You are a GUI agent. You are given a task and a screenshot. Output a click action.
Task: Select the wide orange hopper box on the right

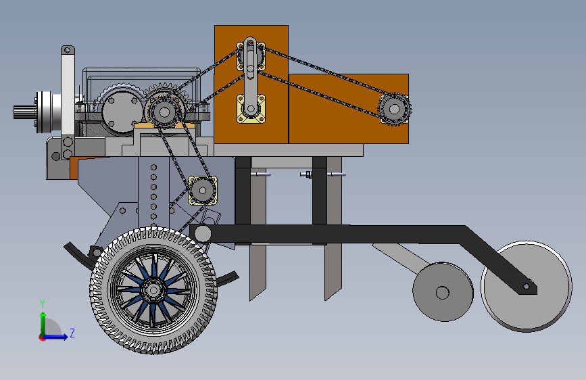[x=349, y=108]
